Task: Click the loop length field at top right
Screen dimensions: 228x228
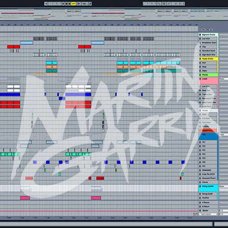Action: point(178,4)
